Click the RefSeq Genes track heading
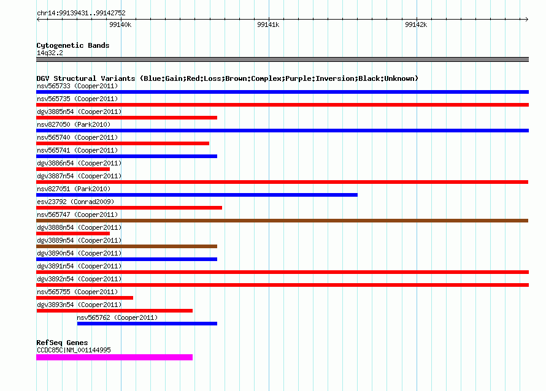The height and width of the screenshot is (391, 546). (x=63, y=343)
